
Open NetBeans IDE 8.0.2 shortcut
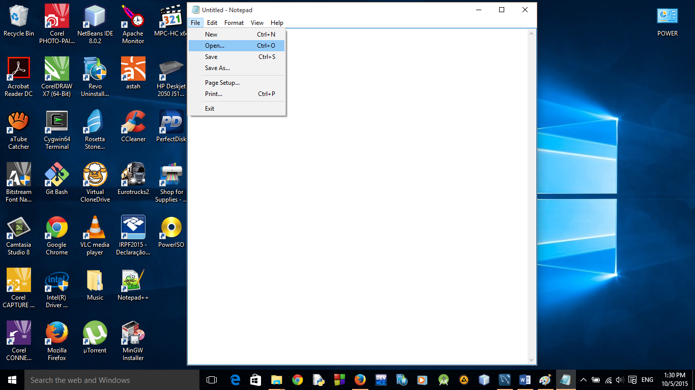click(95, 20)
